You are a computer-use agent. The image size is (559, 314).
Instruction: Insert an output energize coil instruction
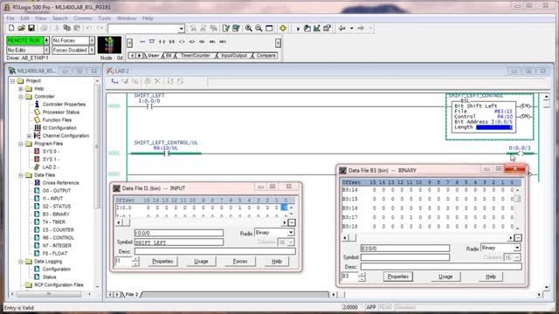click(x=182, y=42)
